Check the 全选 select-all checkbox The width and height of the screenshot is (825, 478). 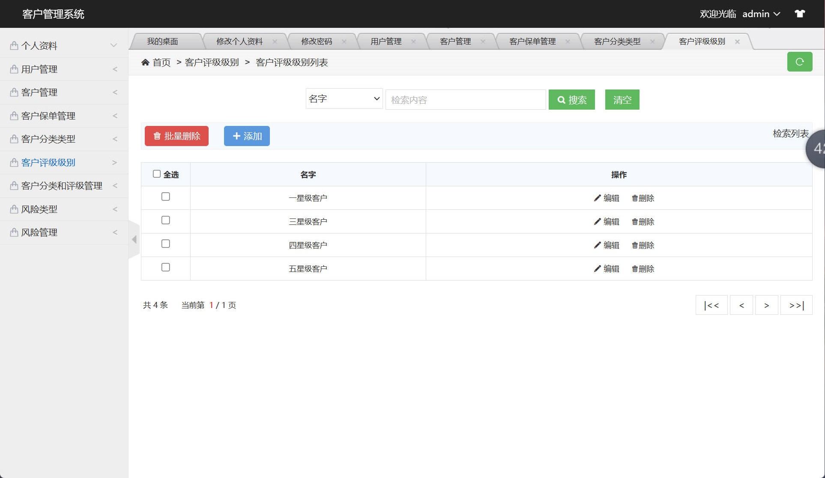click(157, 173)
